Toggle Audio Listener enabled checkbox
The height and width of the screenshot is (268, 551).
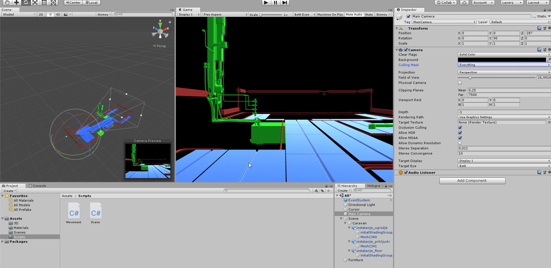click(406, 172)
